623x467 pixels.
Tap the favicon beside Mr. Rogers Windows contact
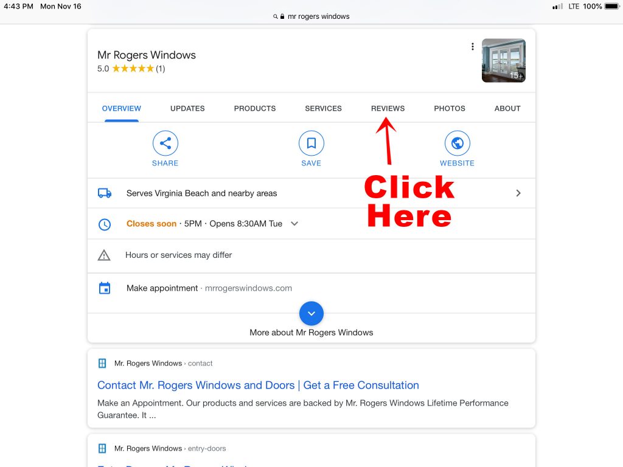pos(102,363)
